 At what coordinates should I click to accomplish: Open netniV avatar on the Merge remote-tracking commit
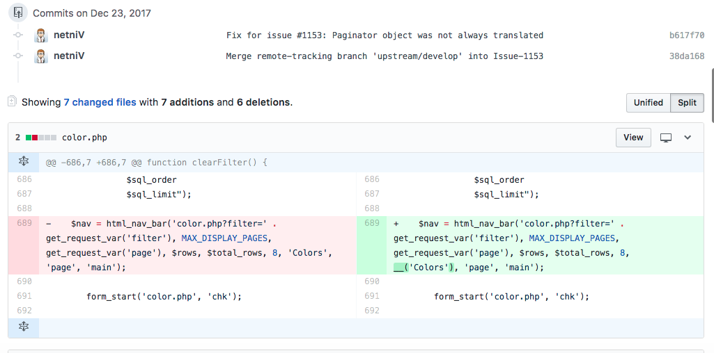coord(41,56)
